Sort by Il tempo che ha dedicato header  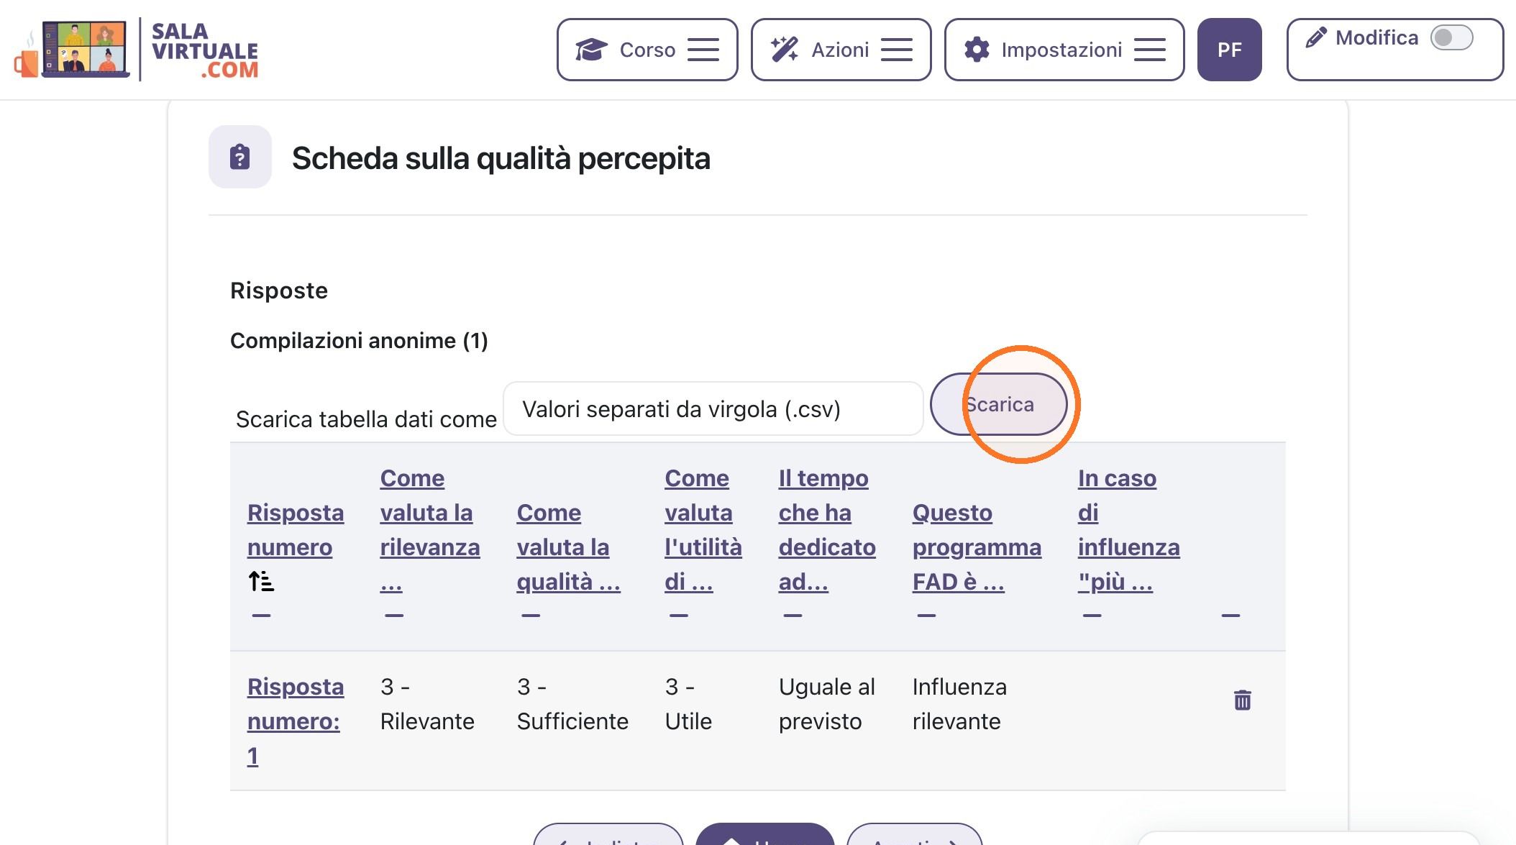[x=827, y=530]
